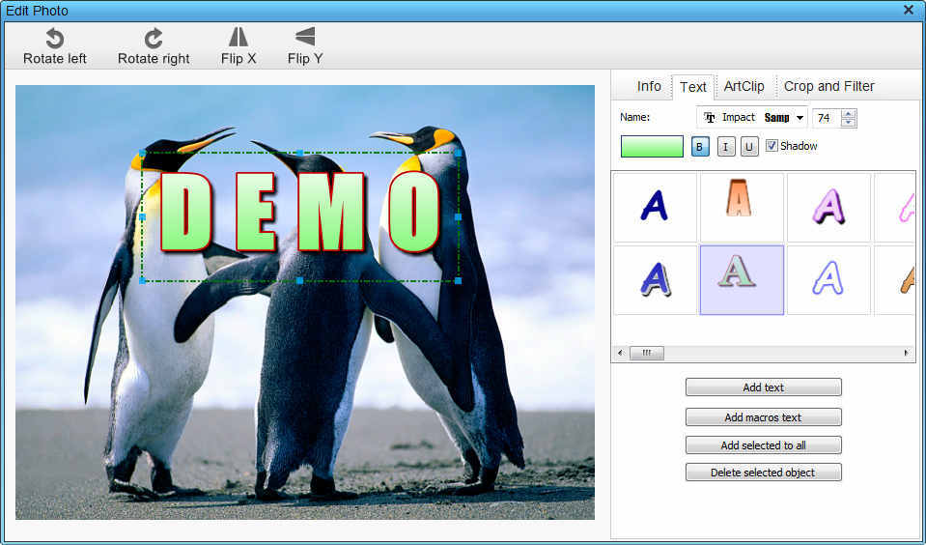Switch to the Info tab
The width and height of the screenshot is (926, 545).
pos(649,86)
